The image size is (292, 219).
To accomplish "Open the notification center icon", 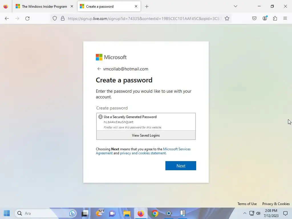I will pyautogui.click(x=285, y=213).
